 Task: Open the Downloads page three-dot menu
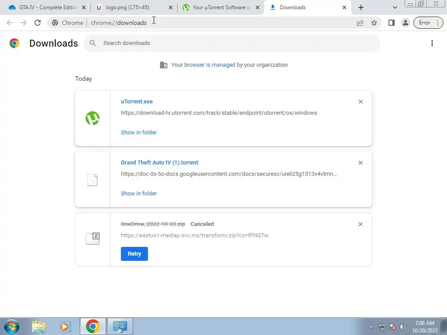tap(432, 43)
